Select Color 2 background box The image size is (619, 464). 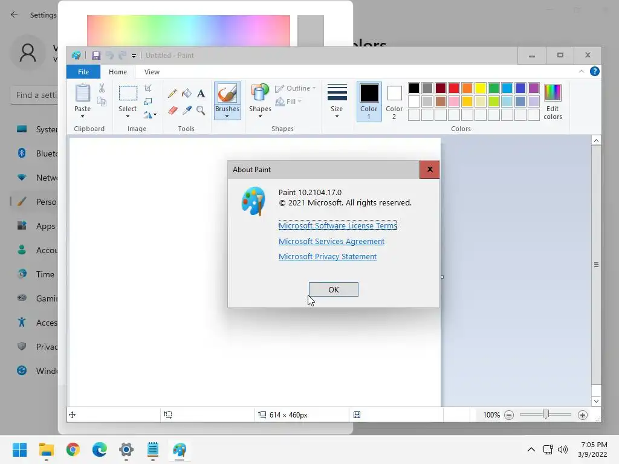point(394,101)
